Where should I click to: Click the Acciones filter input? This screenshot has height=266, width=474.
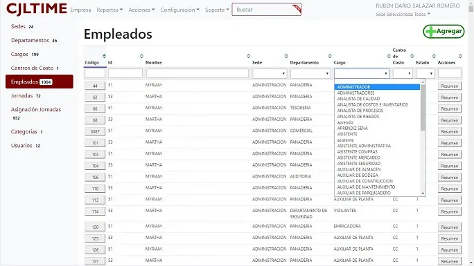[x=450, y=73]
